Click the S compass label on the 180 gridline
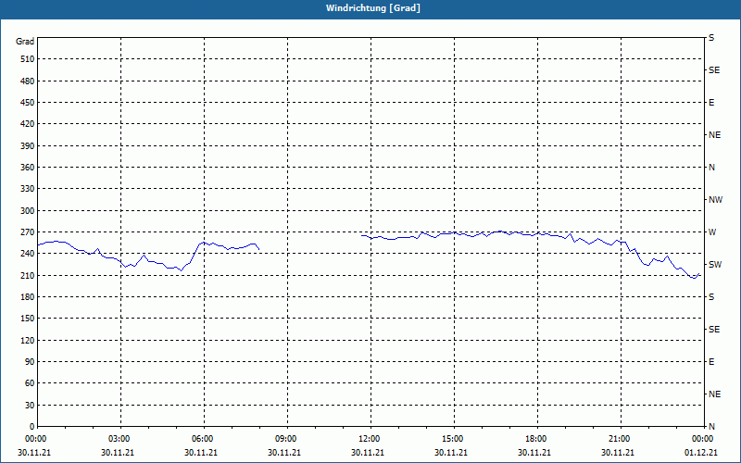 click(711, 297)
